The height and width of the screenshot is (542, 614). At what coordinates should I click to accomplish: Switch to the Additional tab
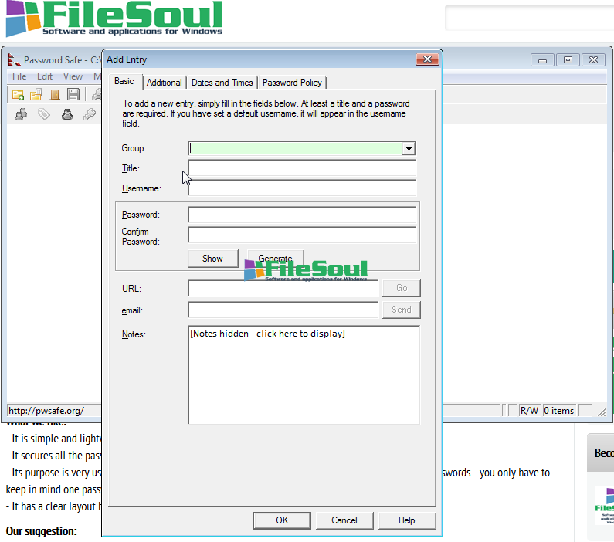[164, 83]
